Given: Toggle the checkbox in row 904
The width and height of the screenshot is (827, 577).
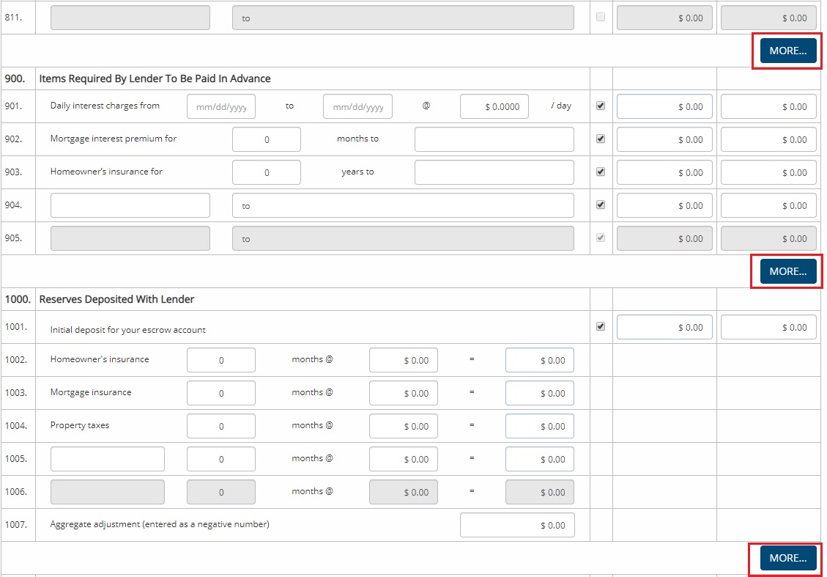Looking at the screenshot, I should pyautogui.click(x=600, y=205).
